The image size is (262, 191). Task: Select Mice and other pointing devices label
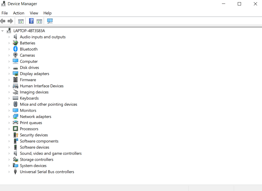point(49,104)
